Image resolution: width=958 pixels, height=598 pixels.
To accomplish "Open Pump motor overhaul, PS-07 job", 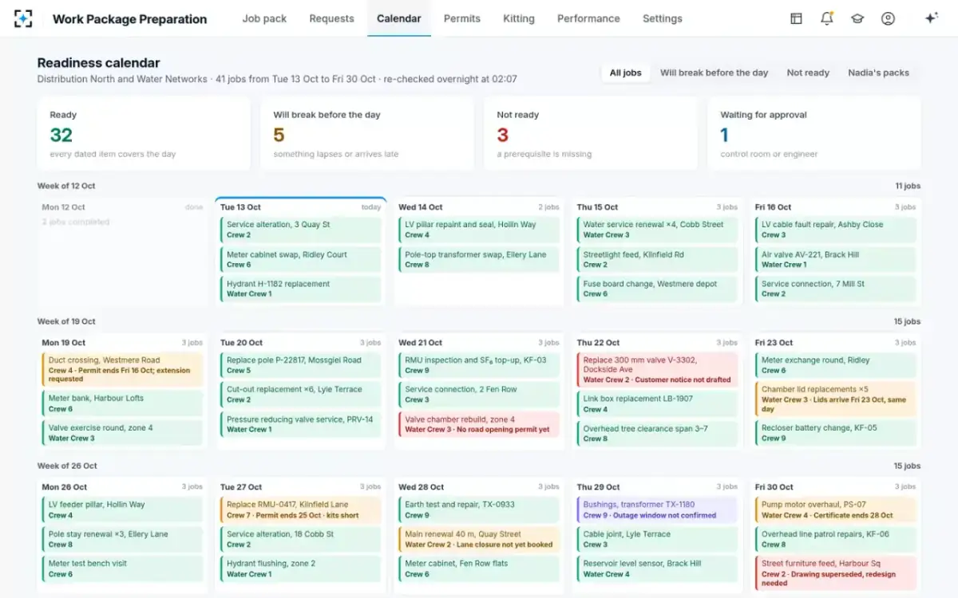I will point(836,509).
